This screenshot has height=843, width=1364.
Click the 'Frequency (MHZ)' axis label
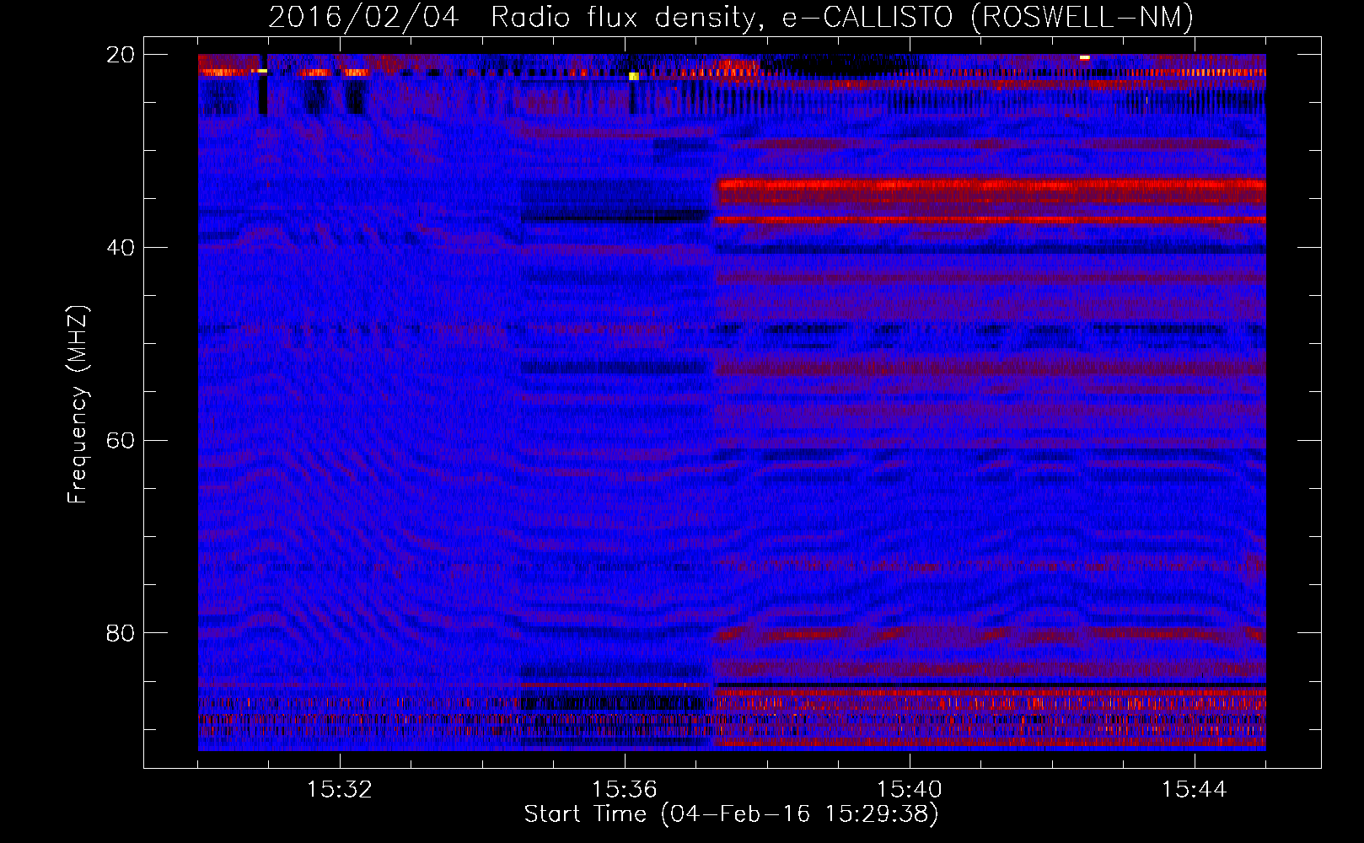[x=78, y=405]
